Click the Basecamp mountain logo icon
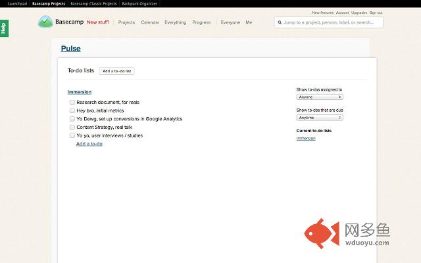Image resolution: width=421 pixels, height=263 pixels. [x=45, y=22]
